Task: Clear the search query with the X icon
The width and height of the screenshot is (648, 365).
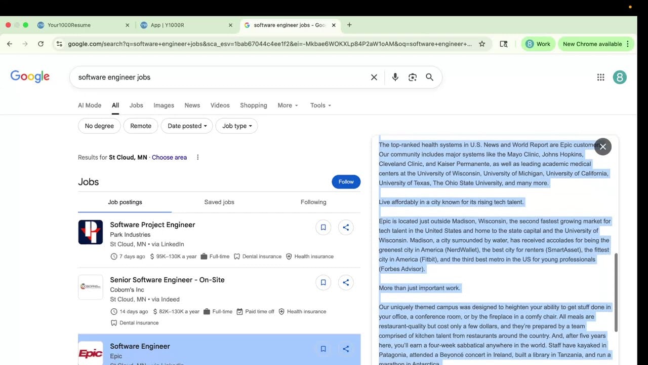Action: point(374,77)
